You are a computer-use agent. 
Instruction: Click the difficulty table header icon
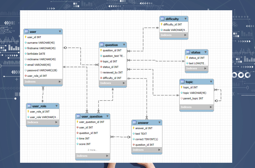163,19
